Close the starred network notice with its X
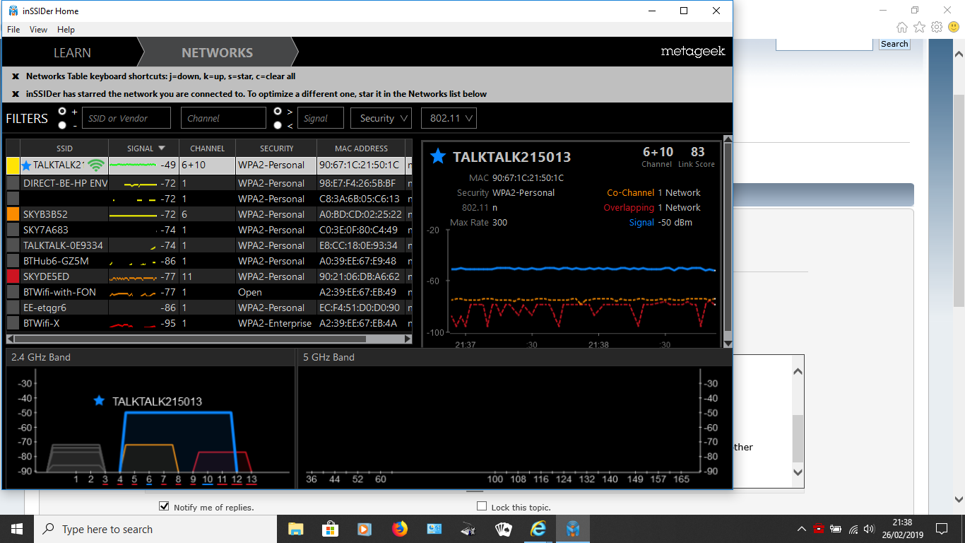The width and height of the screenshot is (965, 543). (x=16, y=94)
